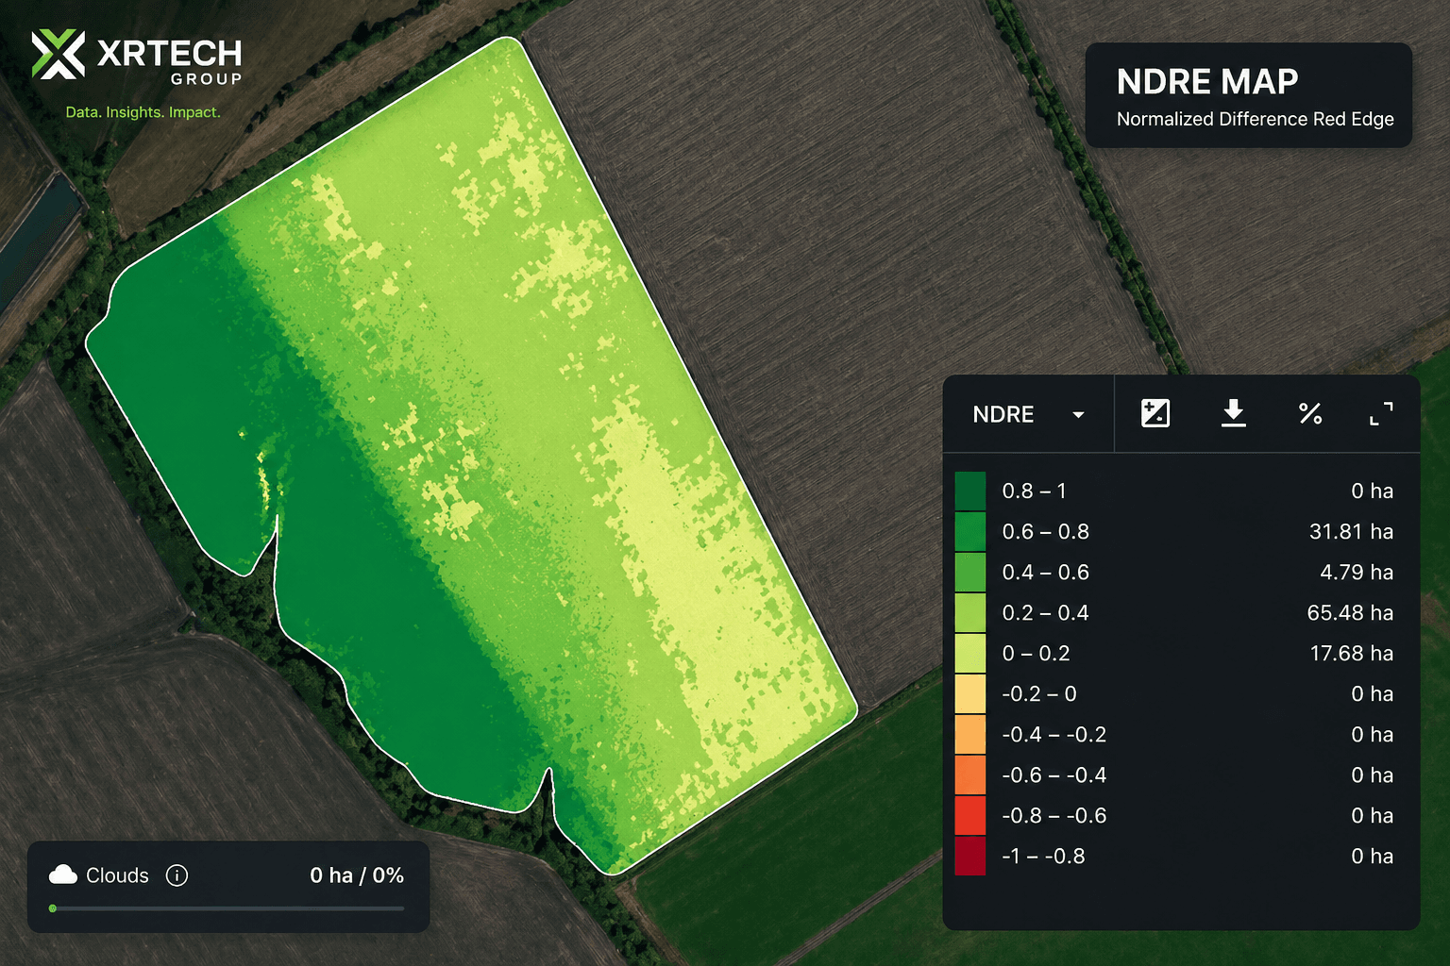Expand the NDRE map layer selector chevron

click(x=1077, y=415)
